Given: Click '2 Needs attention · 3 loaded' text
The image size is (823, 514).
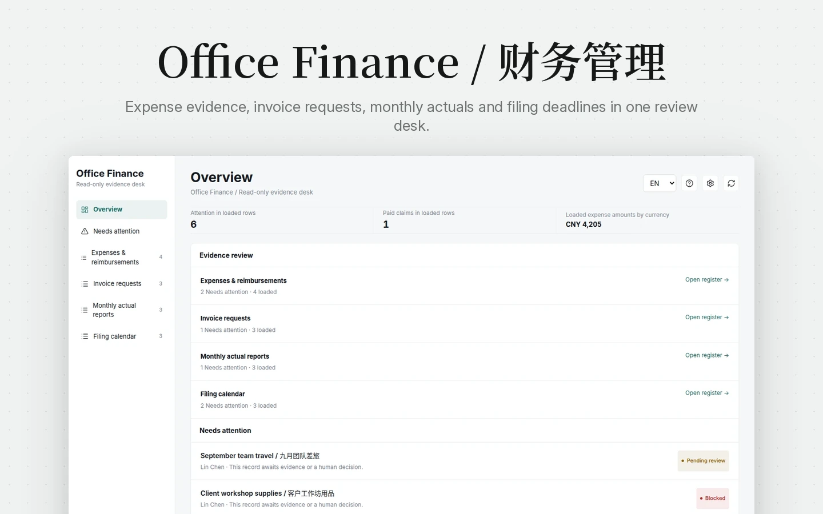Looking at the screenshot, I should click(238, 406).
